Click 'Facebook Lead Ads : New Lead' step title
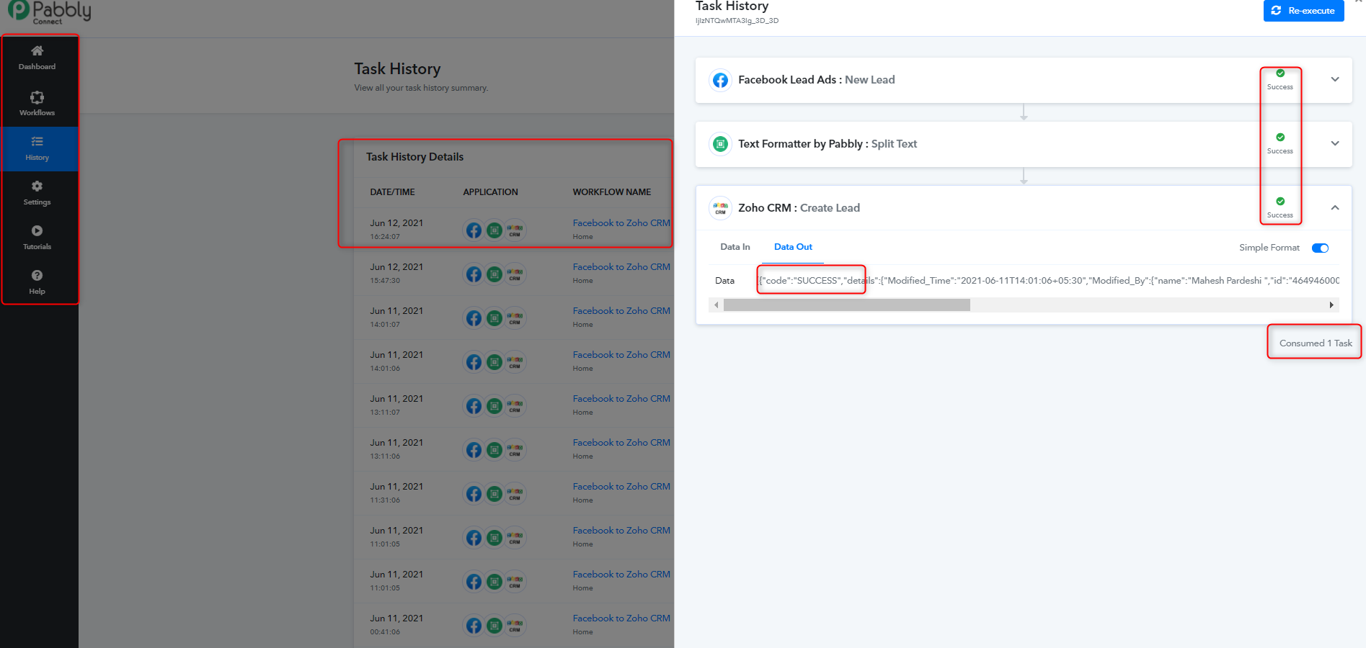 [816, 80]
